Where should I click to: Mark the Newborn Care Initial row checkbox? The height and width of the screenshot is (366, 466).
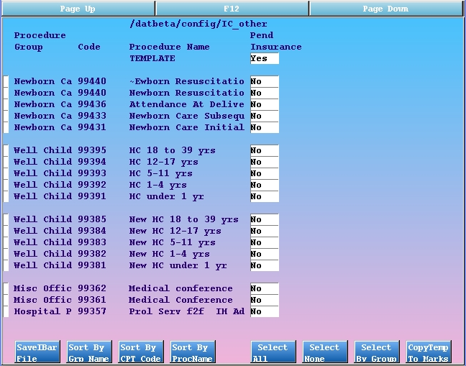point(6,127)
